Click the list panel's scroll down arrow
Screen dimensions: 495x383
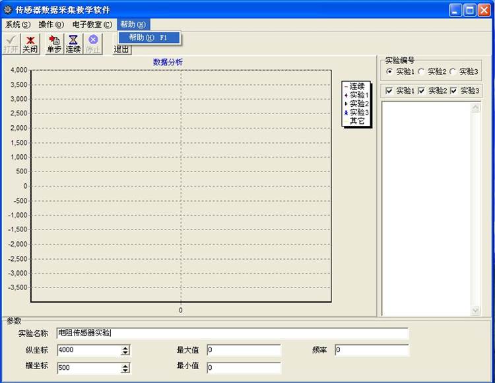476,310
